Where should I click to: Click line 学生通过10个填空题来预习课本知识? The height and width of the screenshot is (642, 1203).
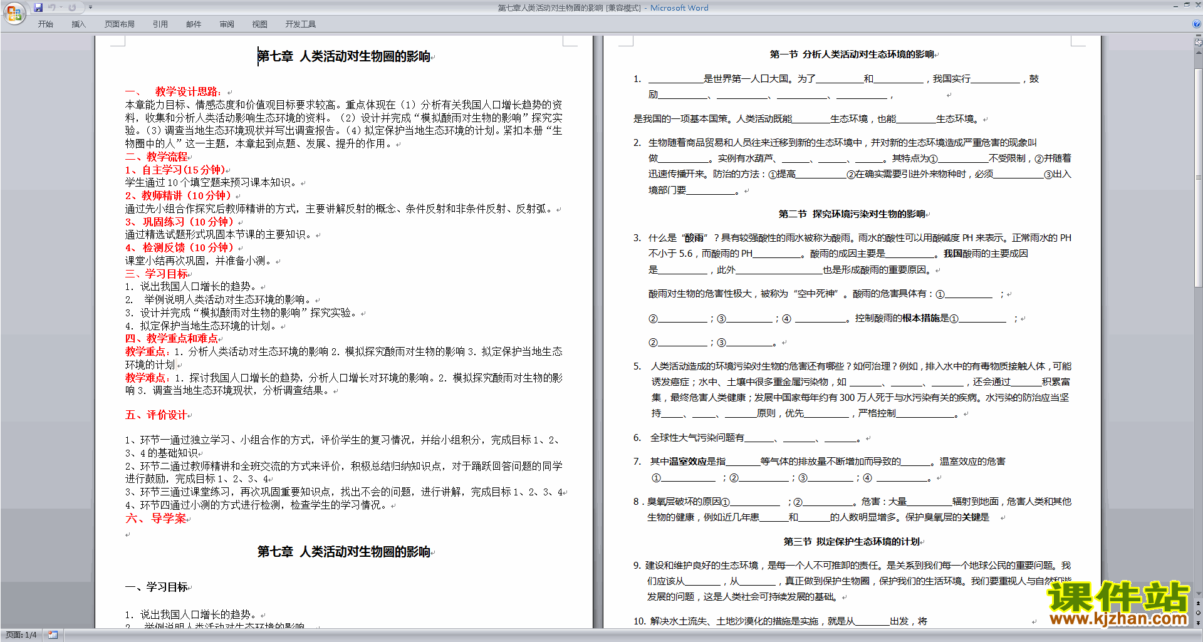pyautogui.click(x=212, y=183)
